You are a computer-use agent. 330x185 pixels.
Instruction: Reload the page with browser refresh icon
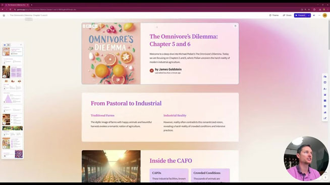(10, 10)
